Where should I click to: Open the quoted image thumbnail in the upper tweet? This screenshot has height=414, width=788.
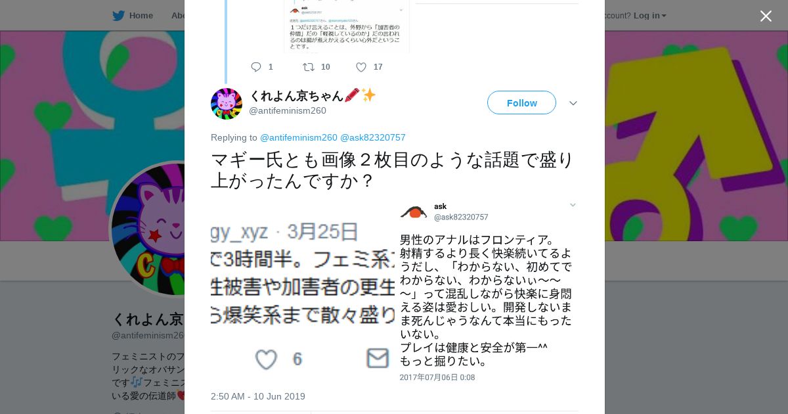pos(347,26)
